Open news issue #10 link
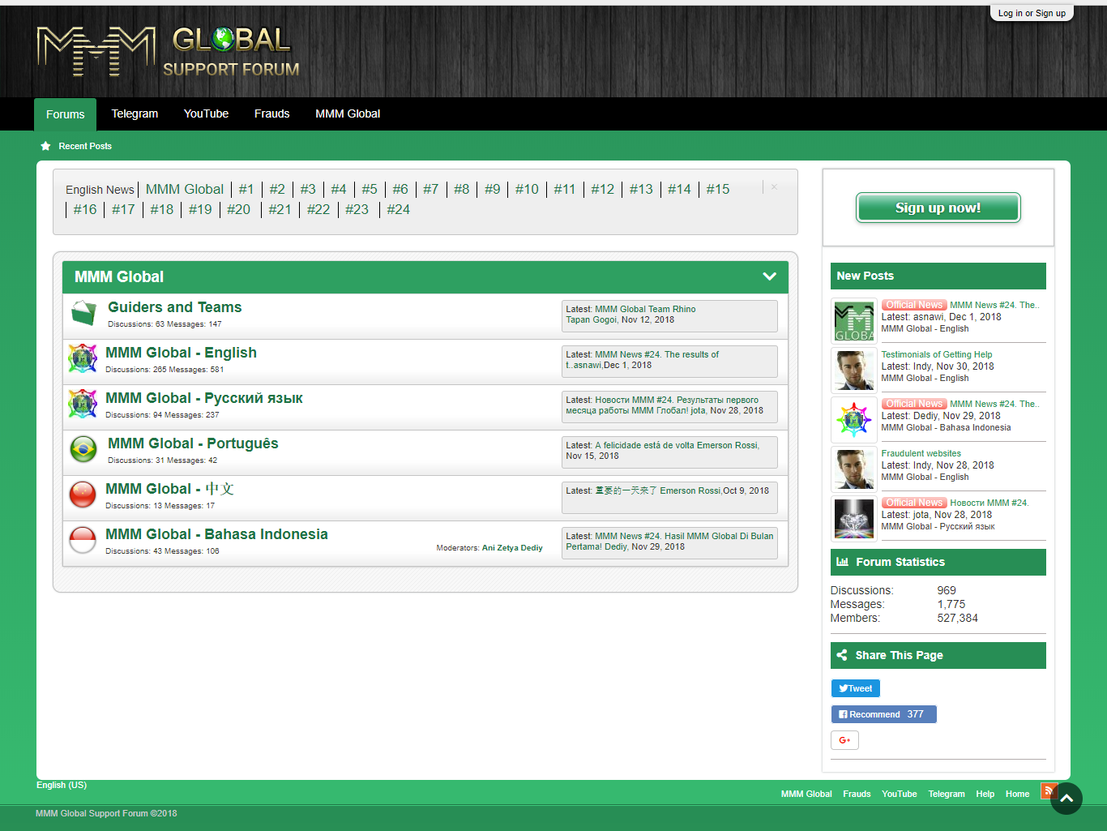 click(x=527, y=189)
